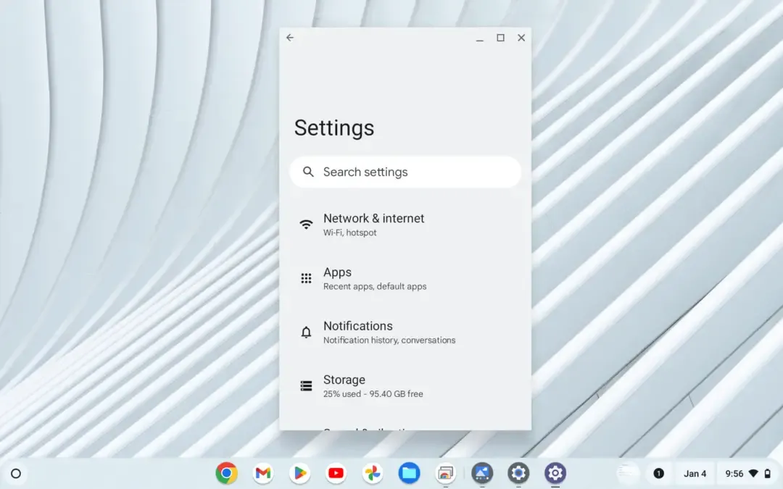Click the '25% used - 95.40 GB free' text

[373, 394]
